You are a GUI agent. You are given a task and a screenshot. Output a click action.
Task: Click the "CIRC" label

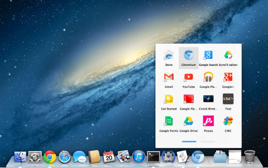pos(228,131)
